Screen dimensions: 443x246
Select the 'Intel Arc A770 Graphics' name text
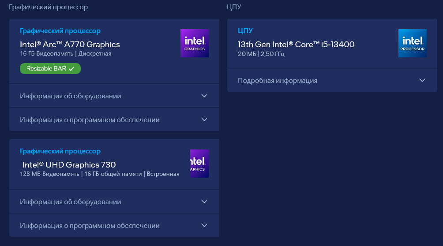coord(70,45)
